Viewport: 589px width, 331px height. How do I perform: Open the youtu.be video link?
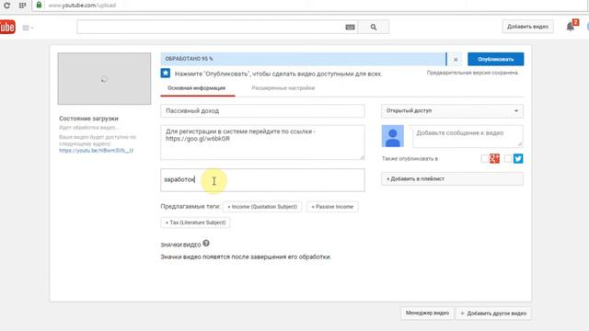coord(96,151)
